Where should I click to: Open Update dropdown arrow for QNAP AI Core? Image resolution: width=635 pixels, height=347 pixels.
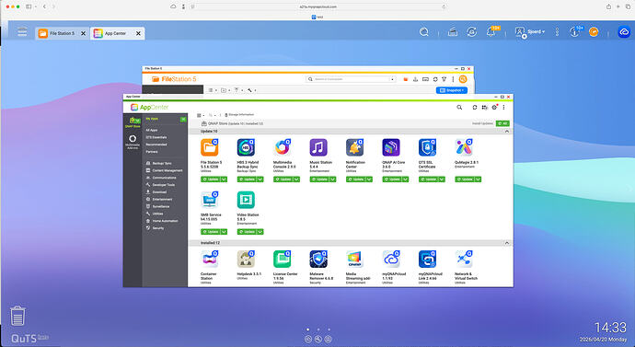(405, 179)
